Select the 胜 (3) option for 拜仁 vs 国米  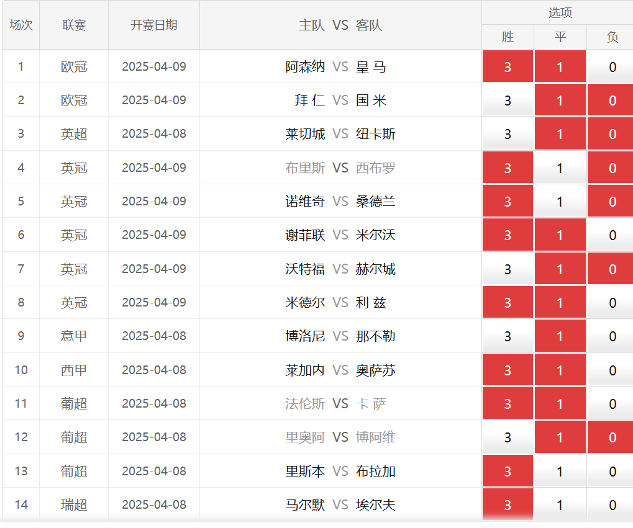pyautogui.click(x=508, y=100)
